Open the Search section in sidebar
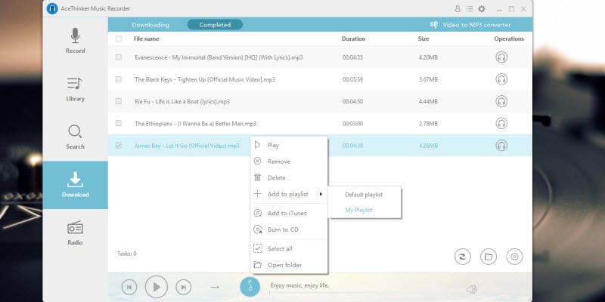 (x=75, y=137)
